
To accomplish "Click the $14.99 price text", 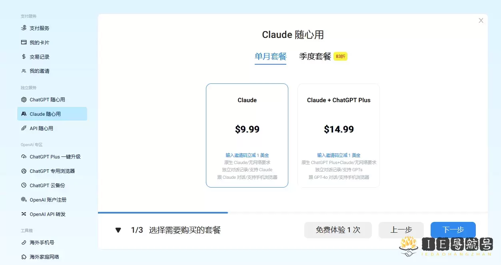I will click(339, 129).
